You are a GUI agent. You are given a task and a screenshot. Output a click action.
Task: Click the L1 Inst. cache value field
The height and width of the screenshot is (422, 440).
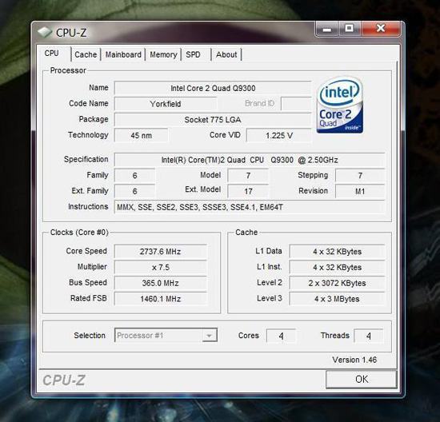point(337,267)
